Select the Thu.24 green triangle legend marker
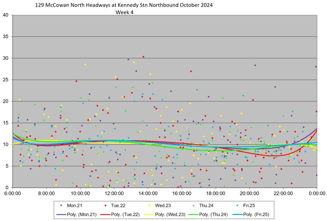This screenshot has width=327, height=221. (195, 206)
